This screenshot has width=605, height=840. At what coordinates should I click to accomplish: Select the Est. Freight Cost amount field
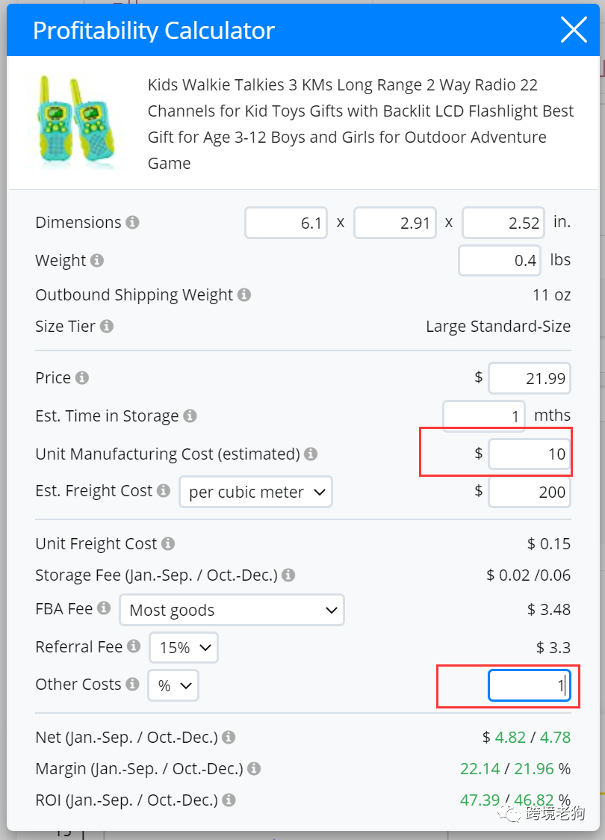click(529, 492)
